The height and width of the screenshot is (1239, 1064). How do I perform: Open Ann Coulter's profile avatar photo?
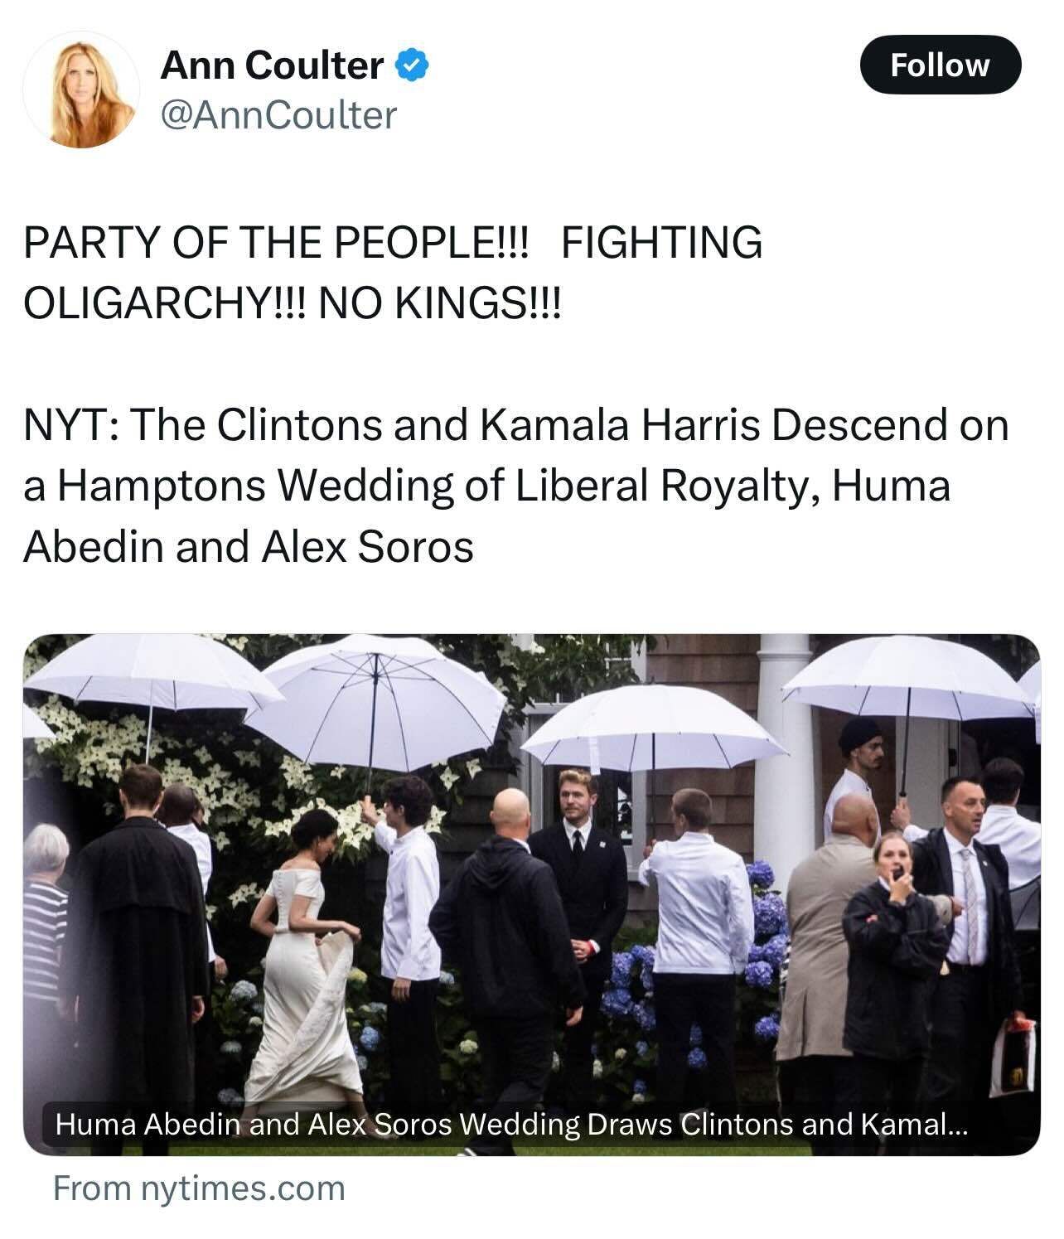click(81, 90)
